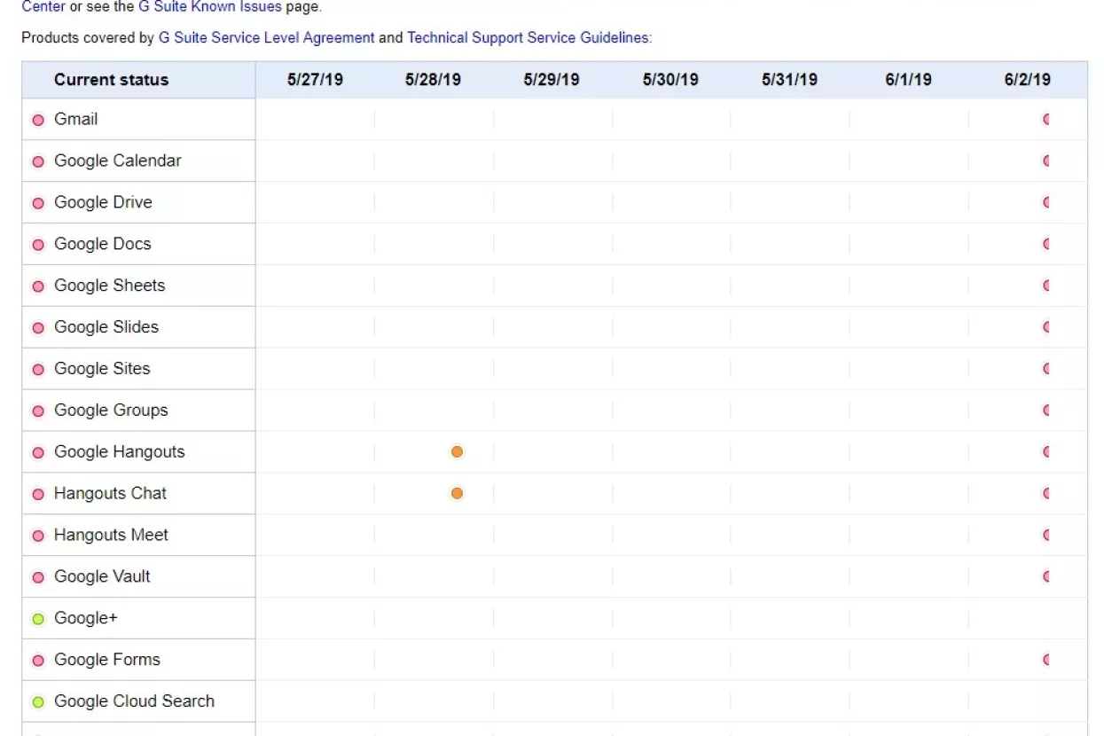Viewport: 1104px width, 736px height.
Task: Click the Hangouts Meet status dot
Action: tap(38, 536)
